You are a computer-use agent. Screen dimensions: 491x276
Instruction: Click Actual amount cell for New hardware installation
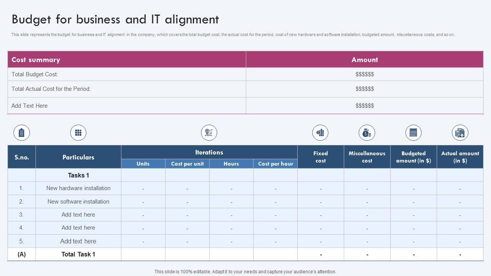460,188
